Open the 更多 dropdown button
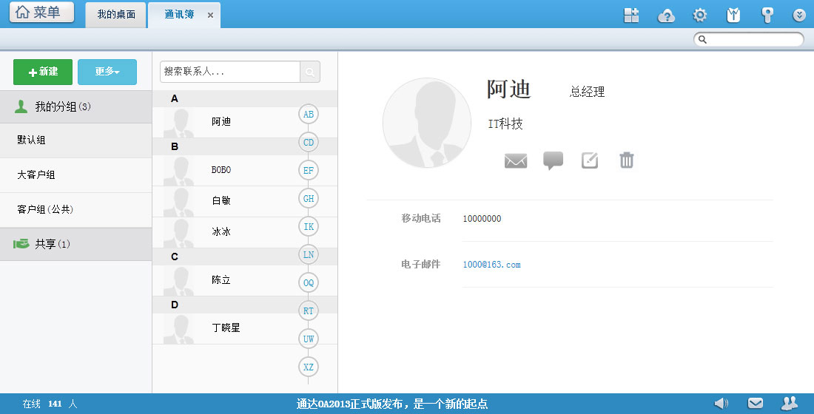This screenshot has height=414, width=814. [107, 72]
